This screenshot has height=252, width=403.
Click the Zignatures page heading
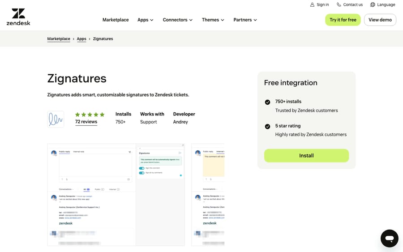point(77,78)
